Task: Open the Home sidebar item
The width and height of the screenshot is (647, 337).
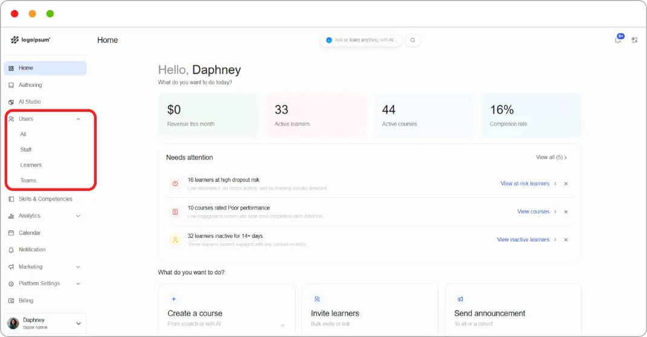Action: (x=45, y=68)
